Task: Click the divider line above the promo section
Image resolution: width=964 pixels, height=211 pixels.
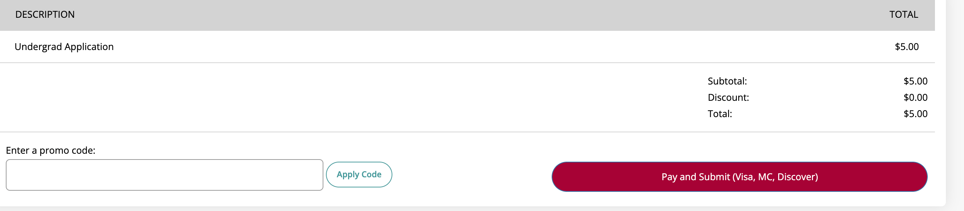Action: [x=449, y=132]
